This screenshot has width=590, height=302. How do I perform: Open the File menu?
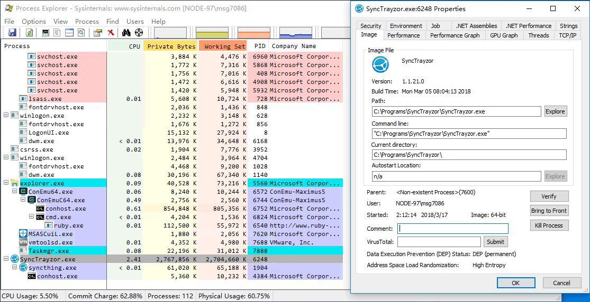(x=9, y=22)
